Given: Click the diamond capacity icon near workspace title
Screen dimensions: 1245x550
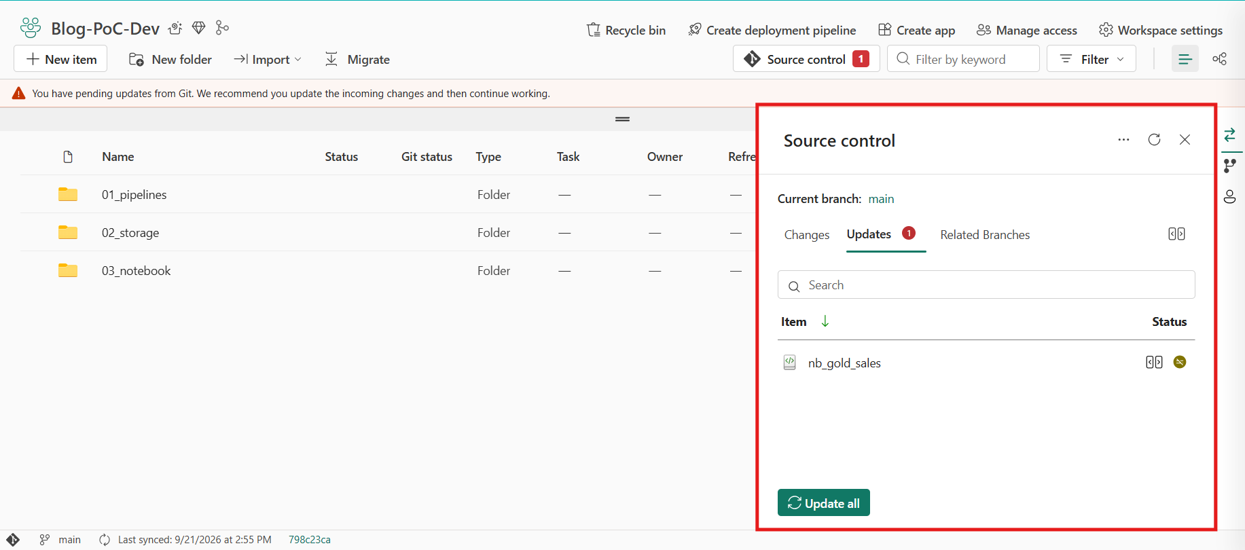Looking at the screenshot, I should 198,28.
